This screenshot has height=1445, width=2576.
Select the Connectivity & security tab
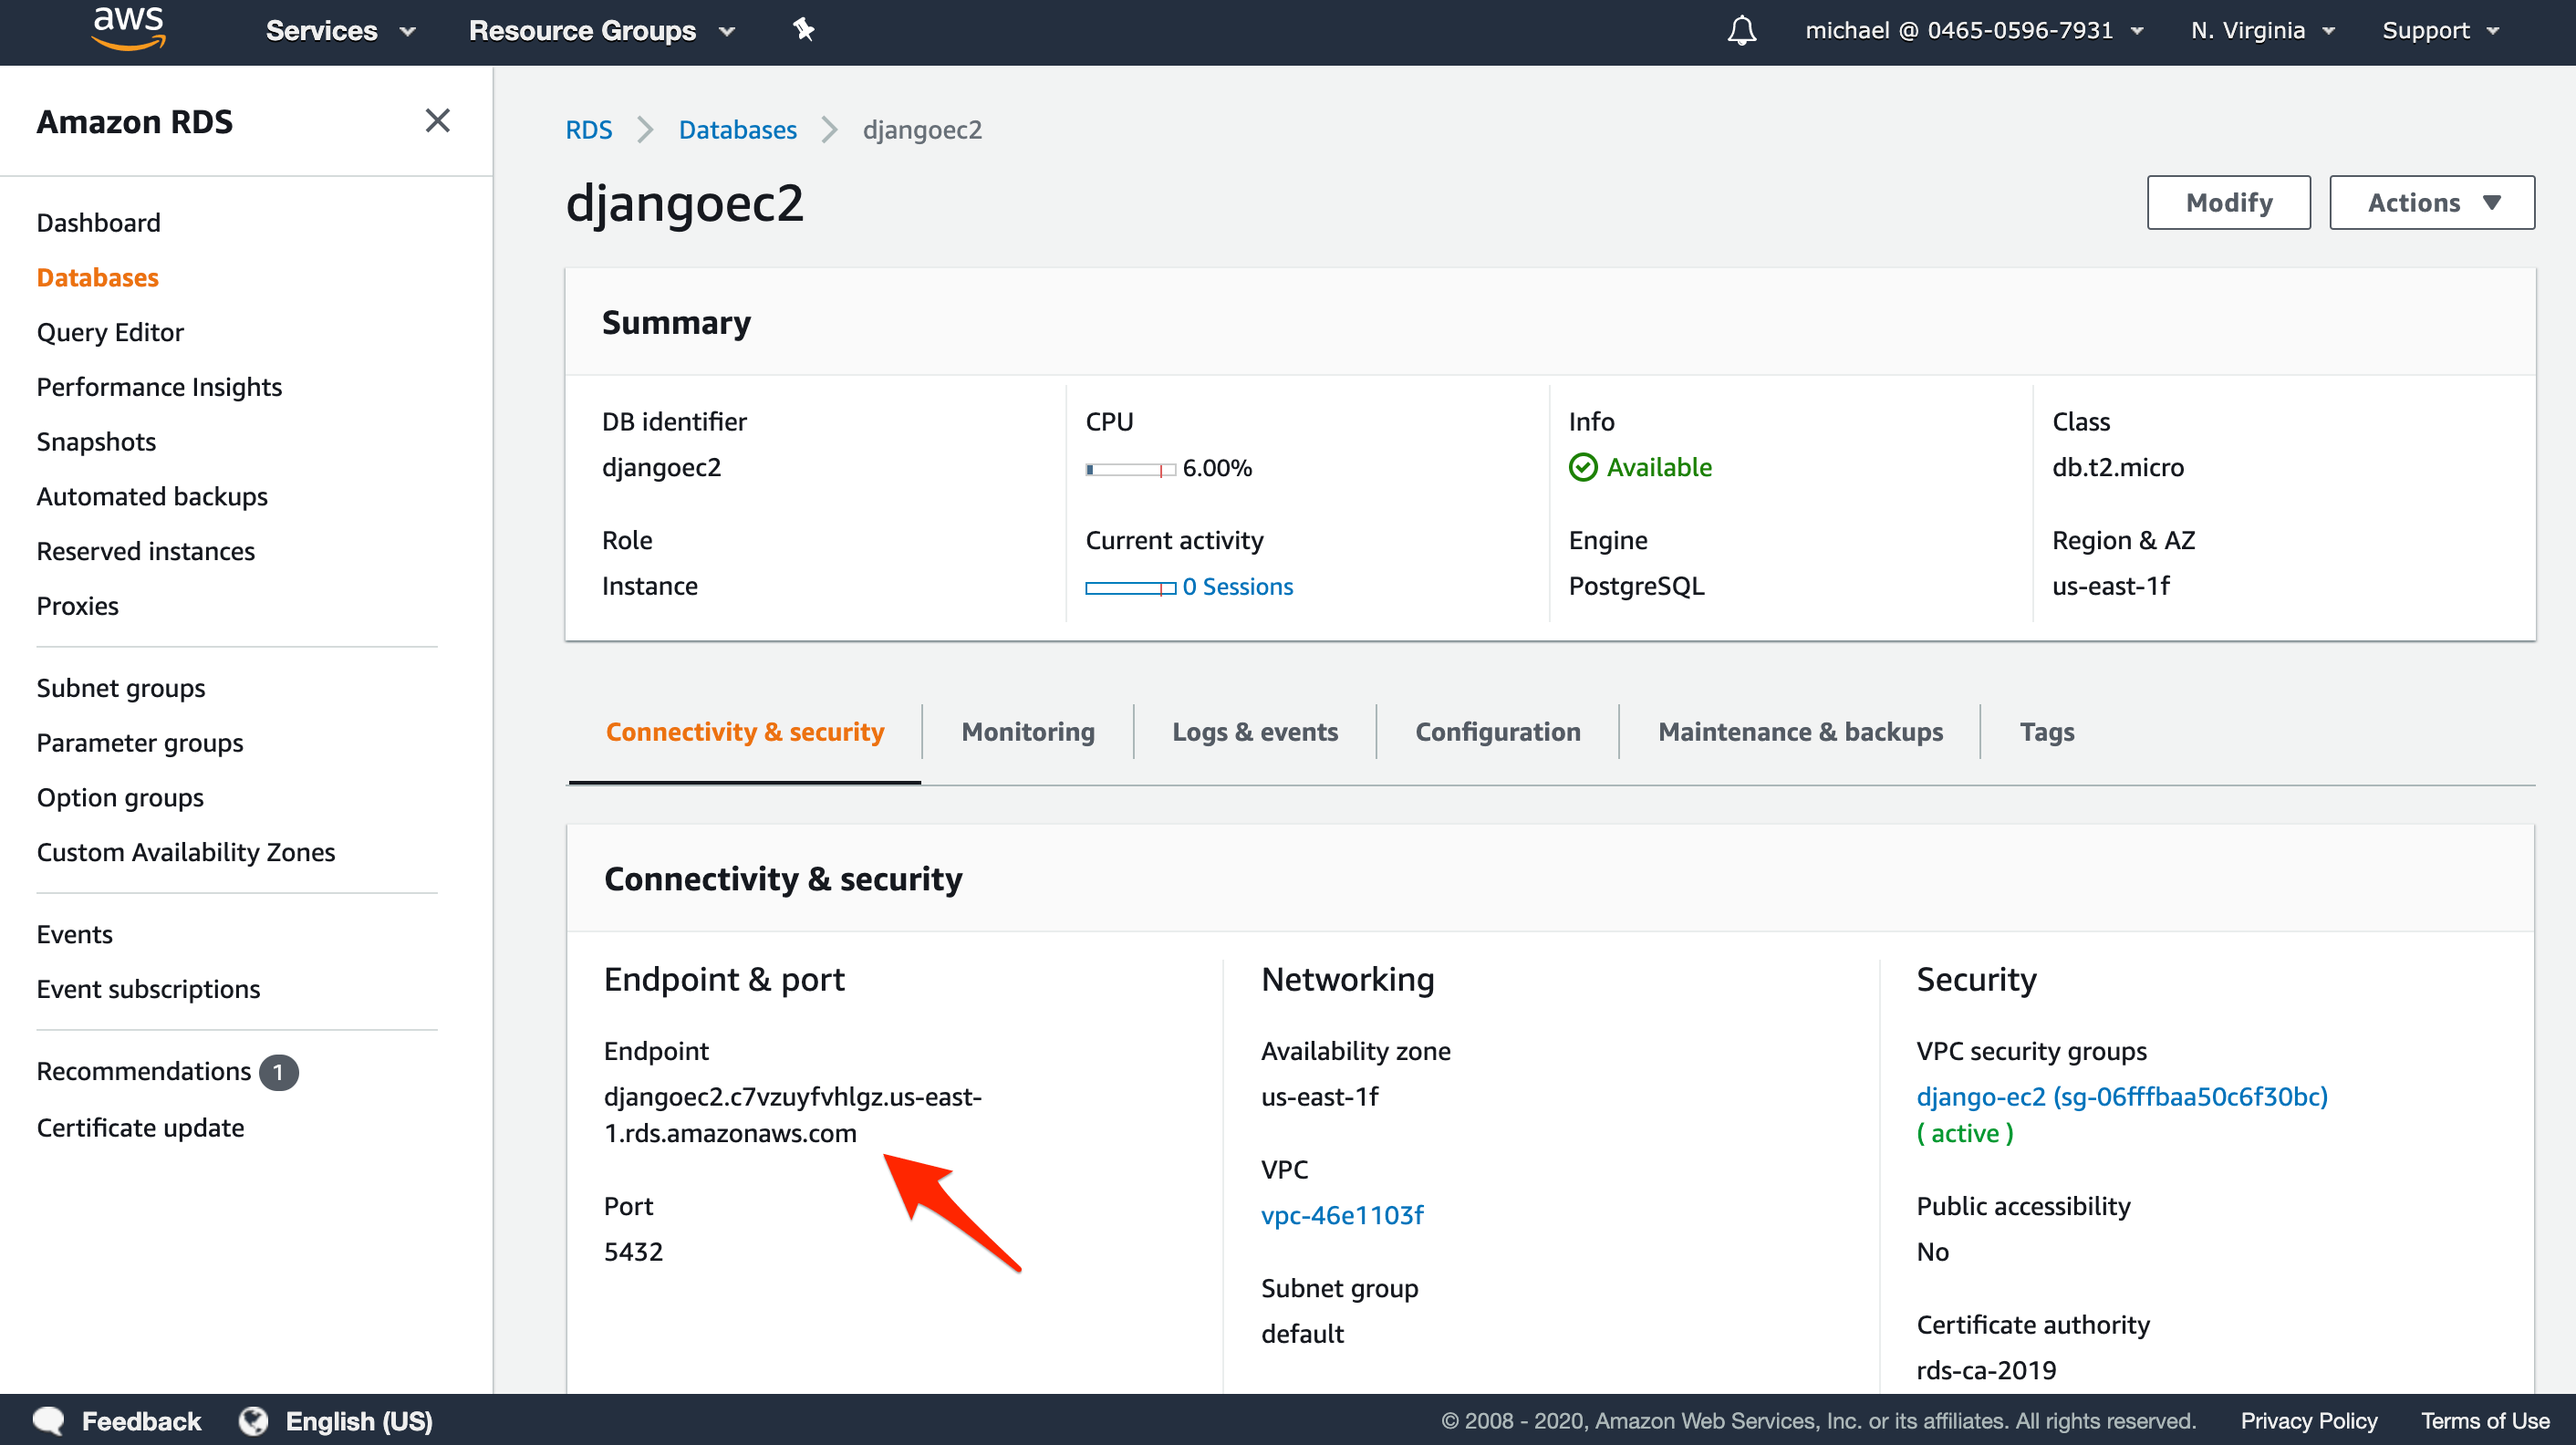click(745, 732)
